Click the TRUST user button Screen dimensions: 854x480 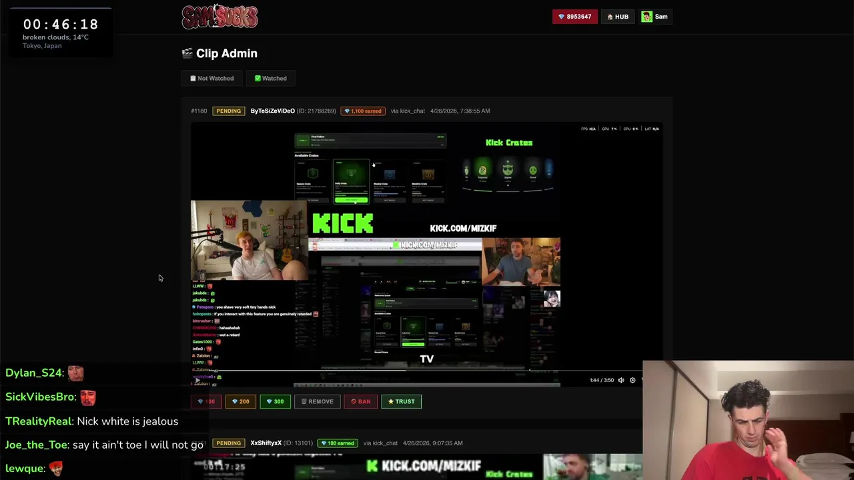[401, 401]
